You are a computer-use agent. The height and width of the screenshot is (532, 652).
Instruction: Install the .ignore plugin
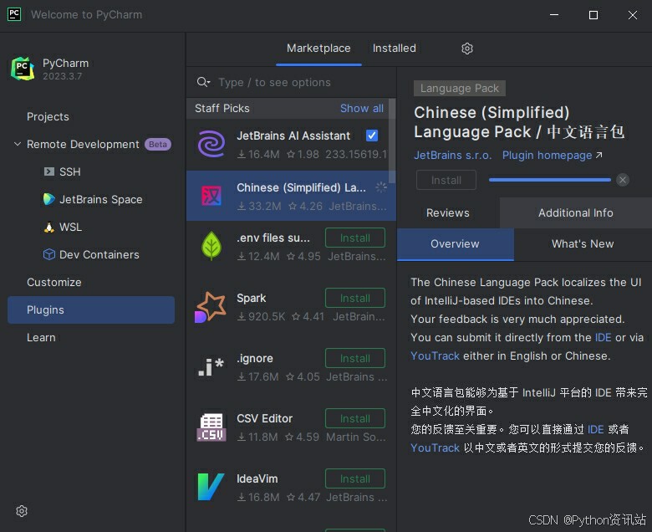pos(355,358)
